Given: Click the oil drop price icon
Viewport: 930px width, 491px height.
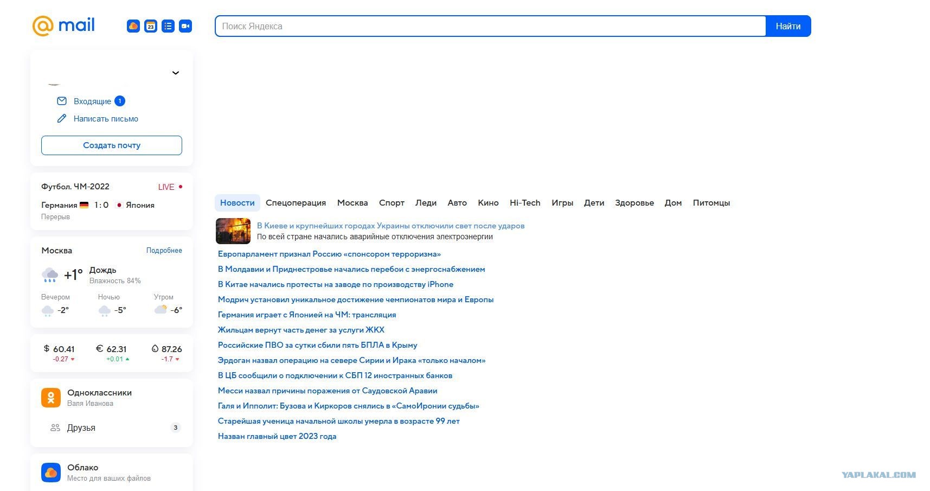Looking at the screenshot, I should tap(155, 348).
